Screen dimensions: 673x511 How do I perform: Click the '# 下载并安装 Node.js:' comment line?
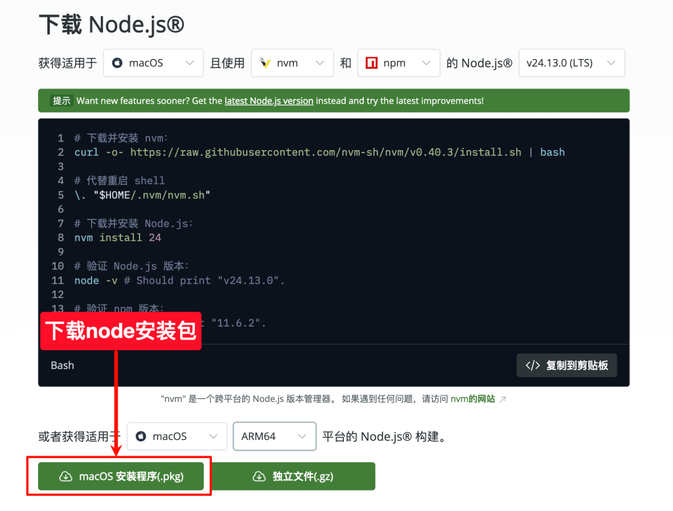click(133, 224)
